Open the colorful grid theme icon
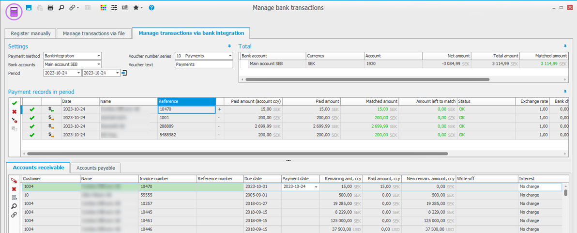 pyautogui.click(x=103, y=8)
